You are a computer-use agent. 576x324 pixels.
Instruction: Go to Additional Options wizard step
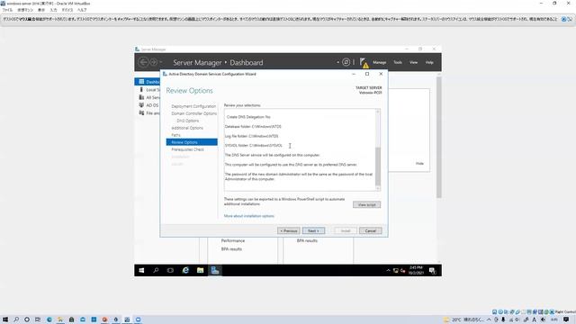point(187,128)
